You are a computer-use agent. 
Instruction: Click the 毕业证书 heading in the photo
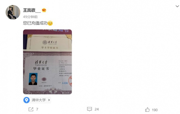(x=41, y=69)
